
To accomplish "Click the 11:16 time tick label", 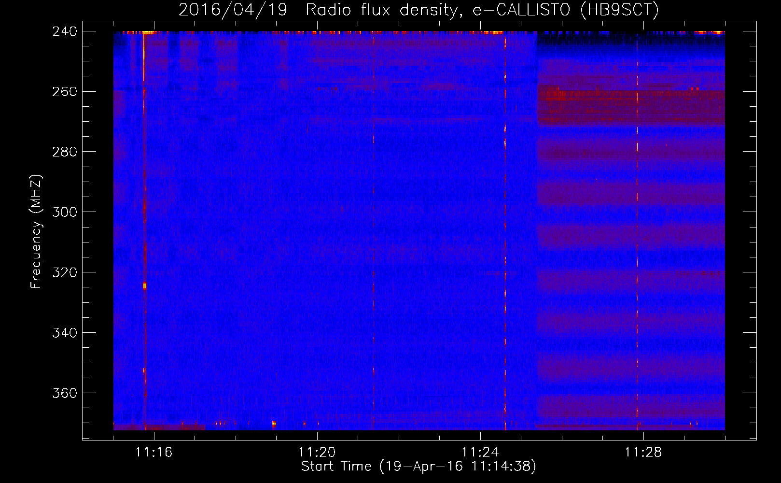I will click(154, 453).
